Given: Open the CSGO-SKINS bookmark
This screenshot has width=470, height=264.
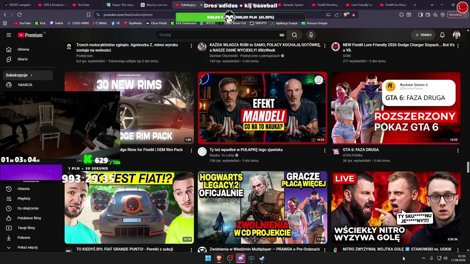Looking at the screenshot, I should point(78,23).
